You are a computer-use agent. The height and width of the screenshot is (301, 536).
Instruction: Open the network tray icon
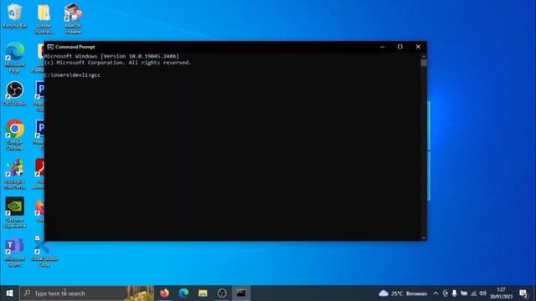coord(473,293)
